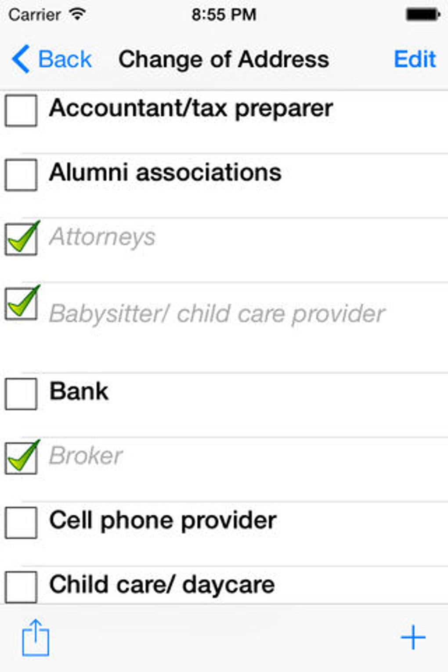Tap the Alumni associations item label
The height and width of the screenshot is (672, 448).
pos(165,172)
